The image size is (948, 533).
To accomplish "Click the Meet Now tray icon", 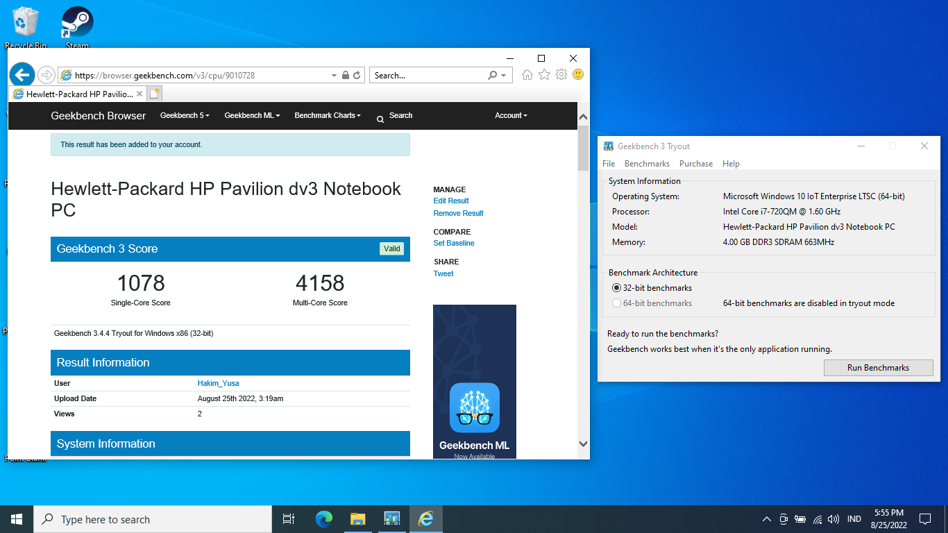I will tap(784, 519).
